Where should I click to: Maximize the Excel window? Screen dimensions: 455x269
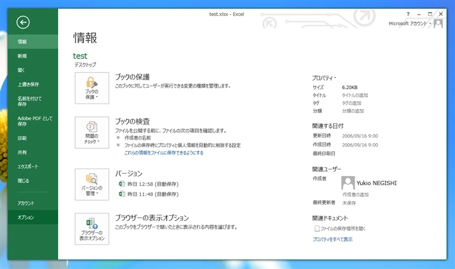(x=430, y=14)
